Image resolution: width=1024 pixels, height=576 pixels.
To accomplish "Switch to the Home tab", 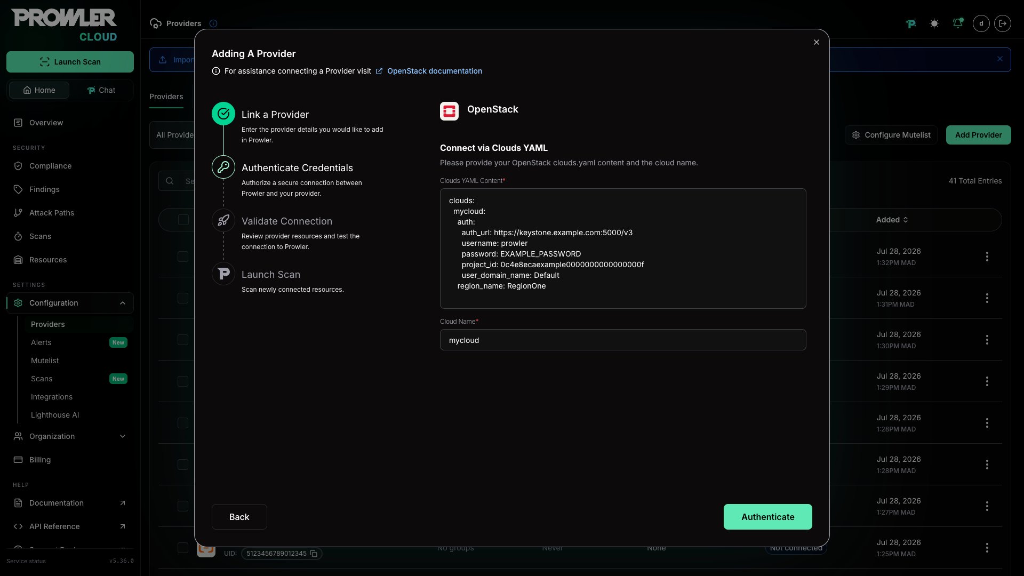I will click(x=39, y=90).
